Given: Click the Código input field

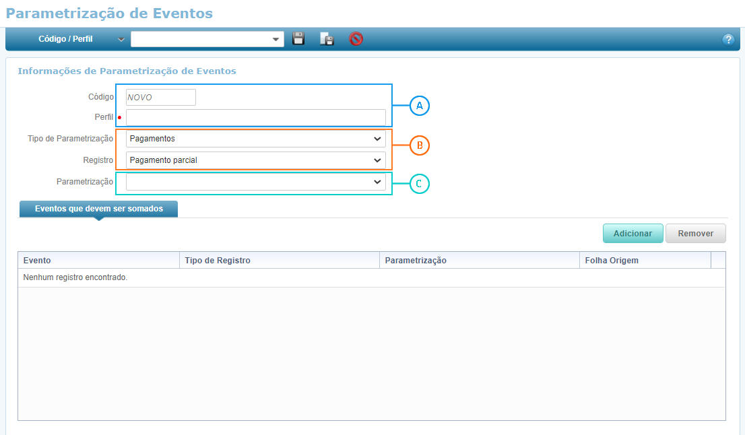Looking at the screenshot, I should pos(160,98).
